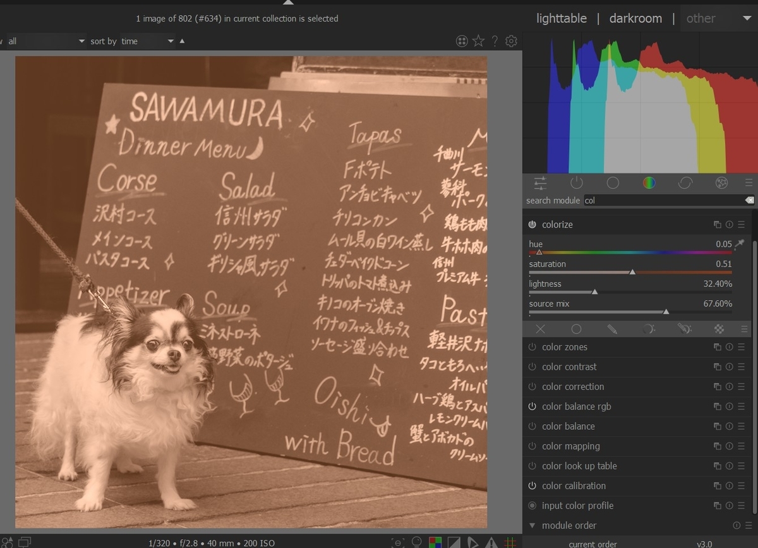
Task: Open the correct modules group tab
Action: pyautogui.click(x=685, y=183)
